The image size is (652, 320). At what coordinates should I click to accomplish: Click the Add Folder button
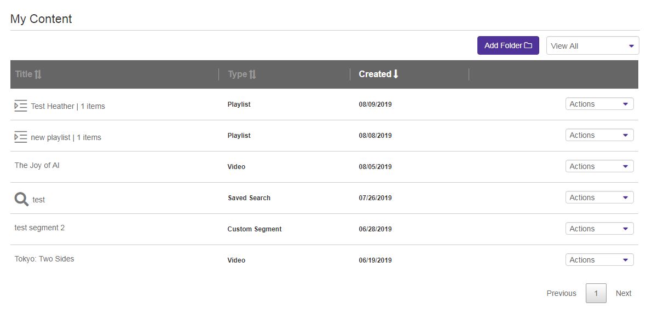pos(508,45)
